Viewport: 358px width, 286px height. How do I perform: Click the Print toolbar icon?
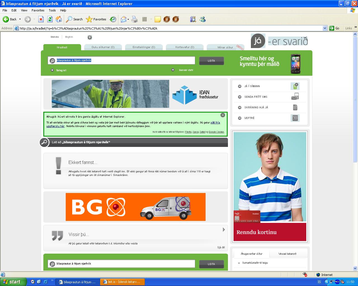(x=135, y=19)
